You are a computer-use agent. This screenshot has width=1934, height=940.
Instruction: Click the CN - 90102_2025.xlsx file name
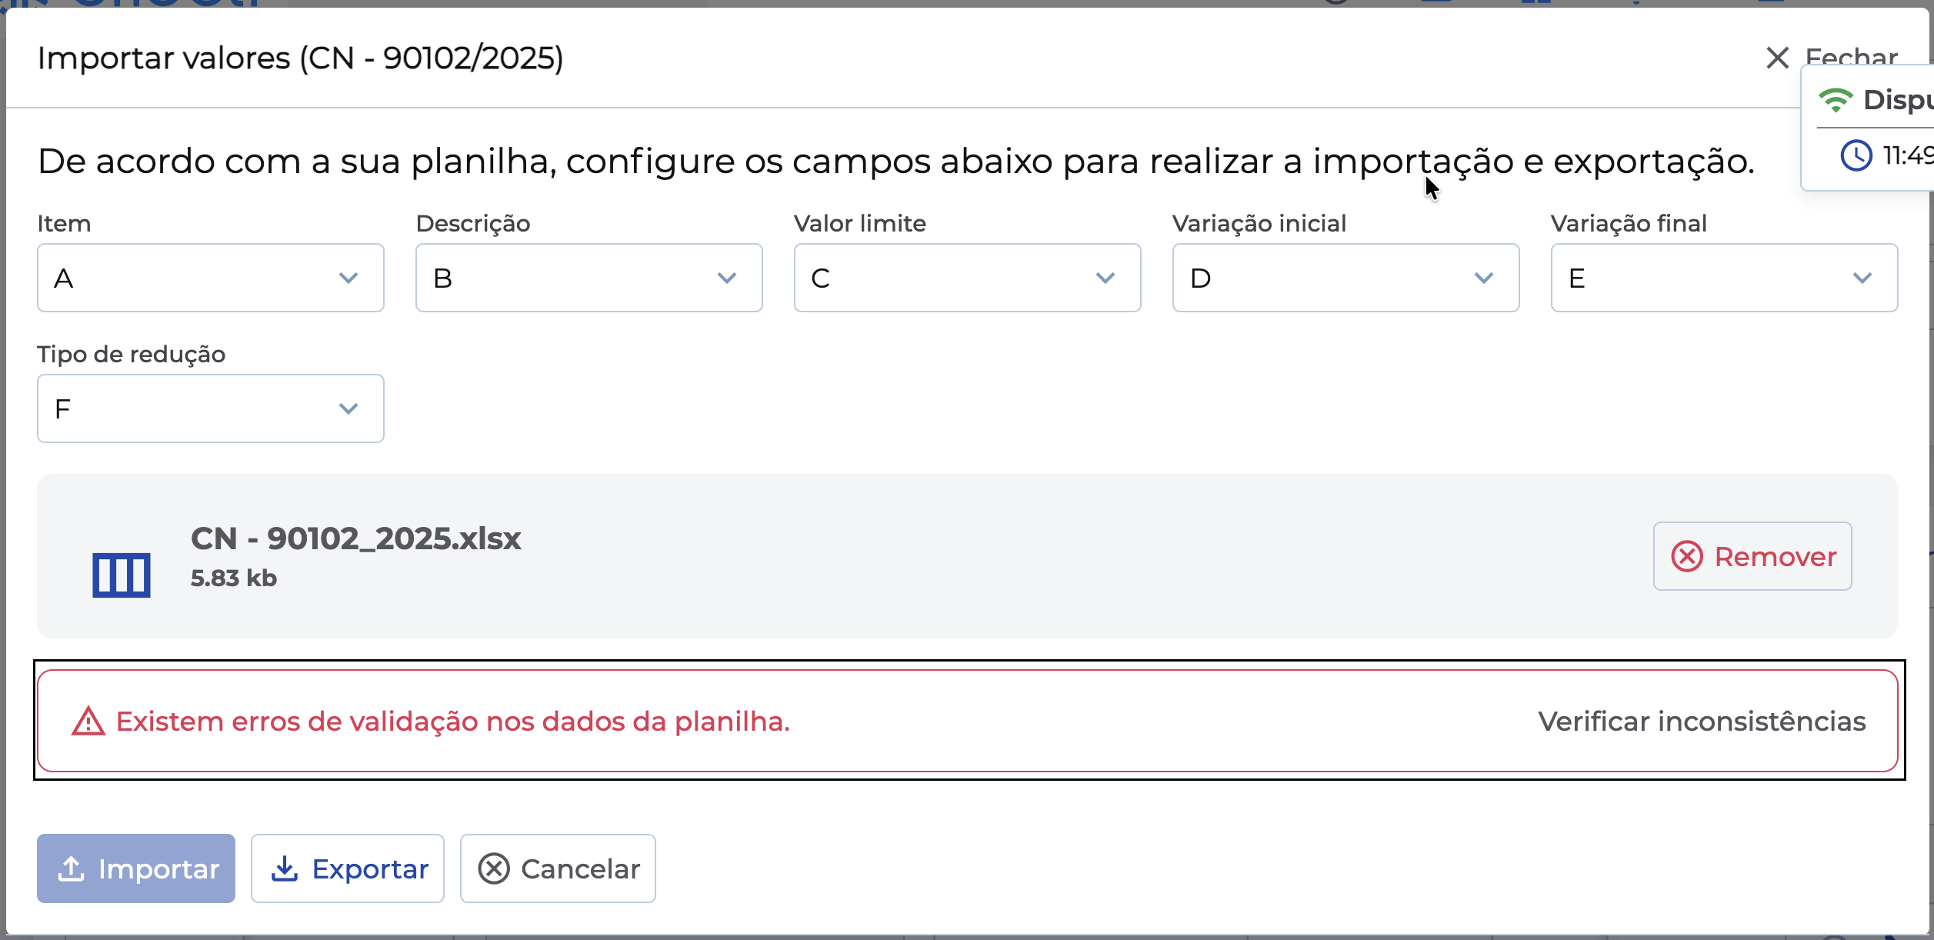point(355,538)
